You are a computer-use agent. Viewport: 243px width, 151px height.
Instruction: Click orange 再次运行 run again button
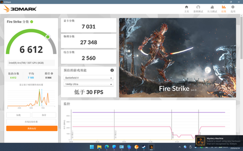(32, 128)
